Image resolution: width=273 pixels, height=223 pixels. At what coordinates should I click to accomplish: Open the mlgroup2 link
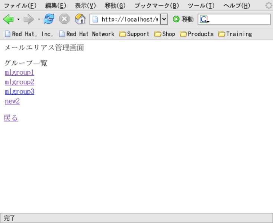pyautogui.click(x=19, y=82)
